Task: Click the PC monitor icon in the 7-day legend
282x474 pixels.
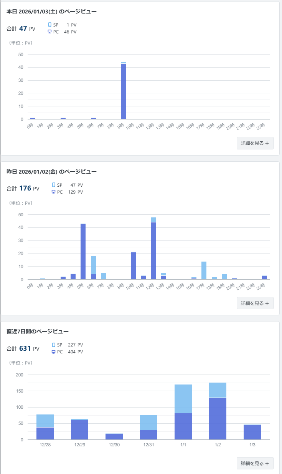Action: tap(54, 352)
